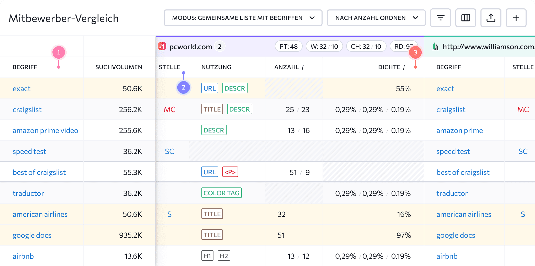Click the TITLE tag in the craigslist row
Screen dimensions: 535x266
(212, 109)
